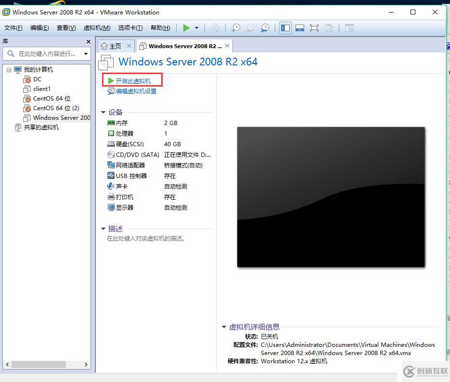Click the 显示器 device row
This screenshot has height=382, width=450.
(x=159, y=207)
